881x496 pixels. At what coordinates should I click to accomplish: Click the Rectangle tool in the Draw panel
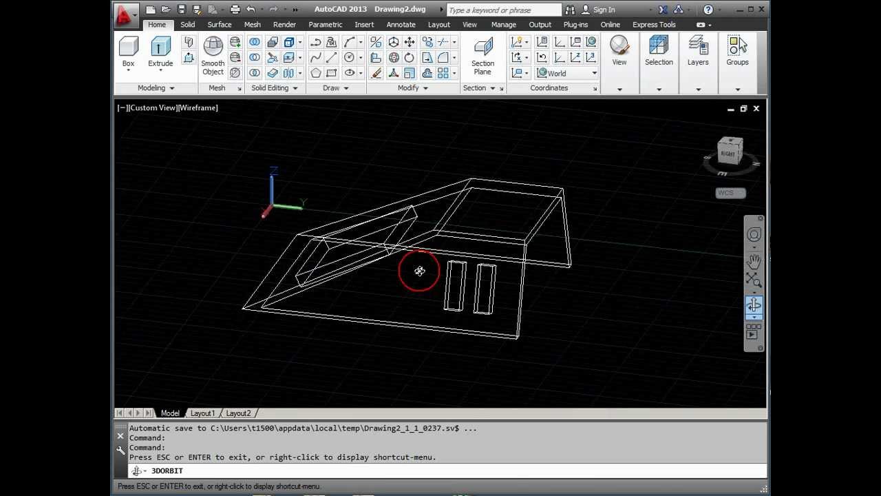[x=331, y=73]
